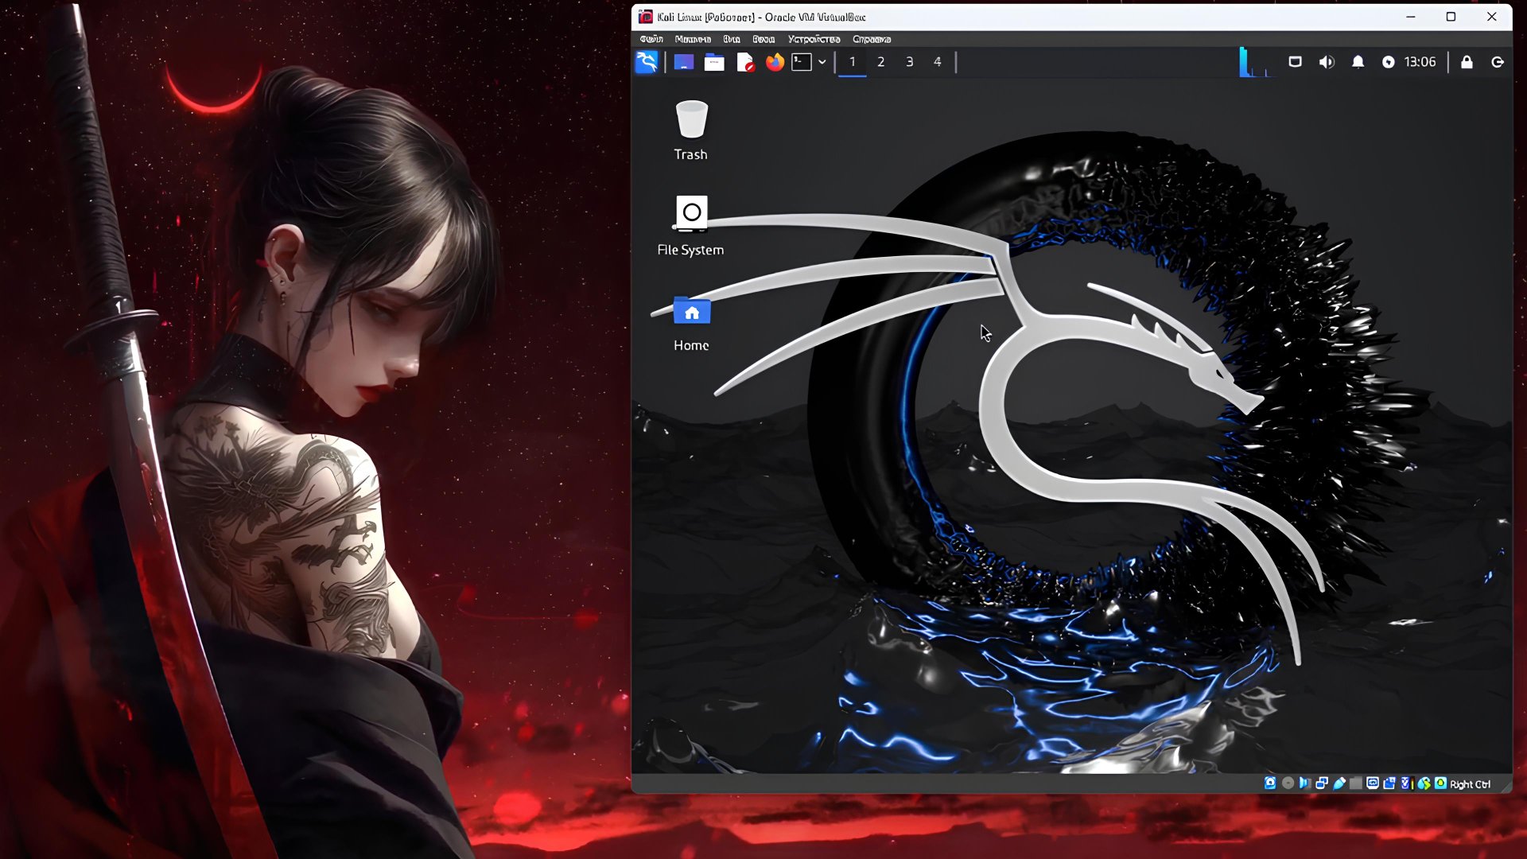The width and height of the screenshot is (1527, 859).
Task: Click the show desktop icon
Action: (683, 61)
